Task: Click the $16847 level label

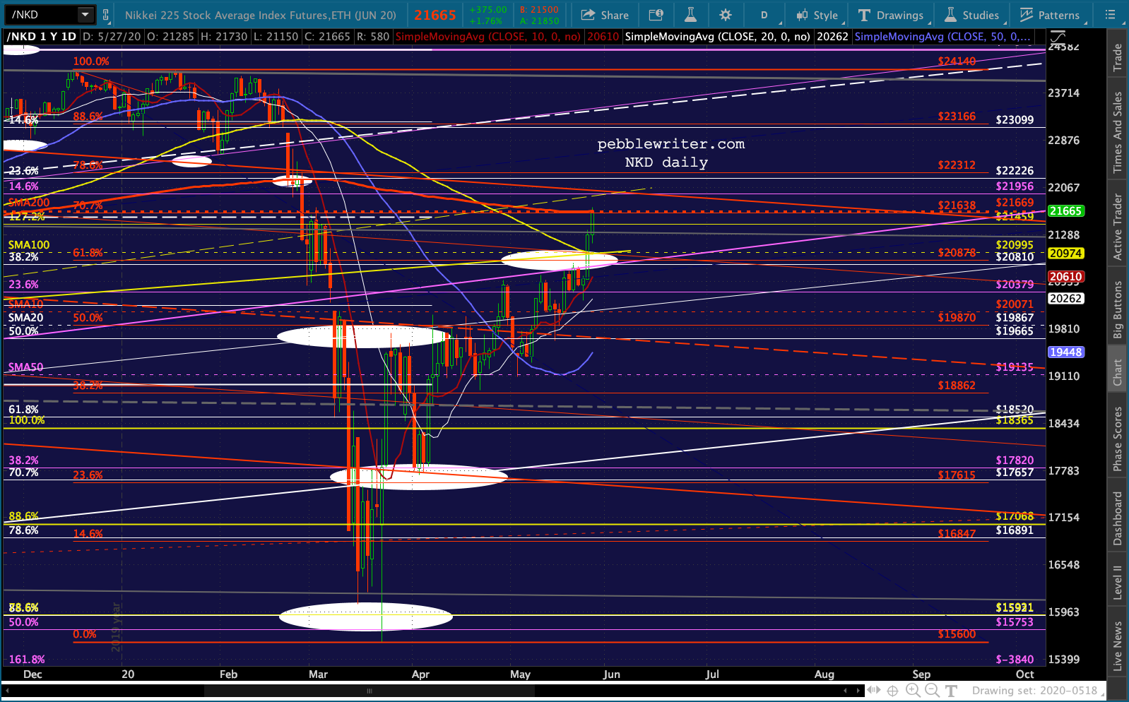Action: pos(957,534)
